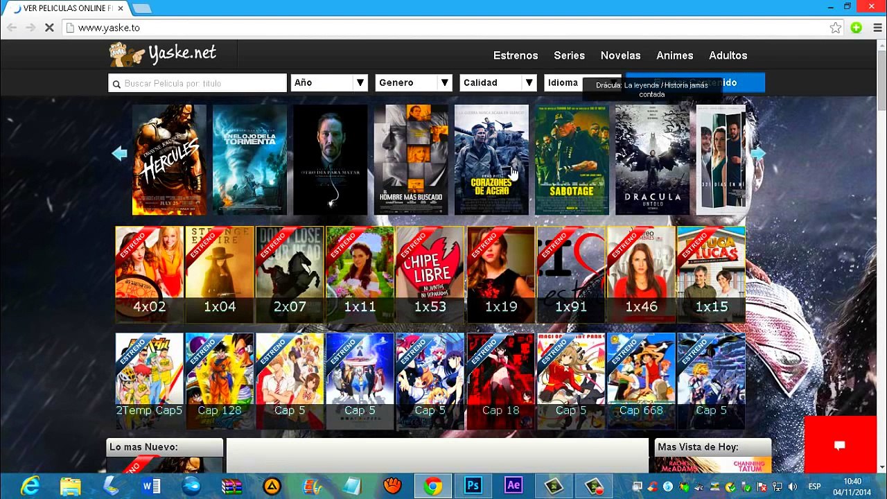Open File Explorer from taskbar
Viewport: 887px width, 499px height.
coord(71,486)
